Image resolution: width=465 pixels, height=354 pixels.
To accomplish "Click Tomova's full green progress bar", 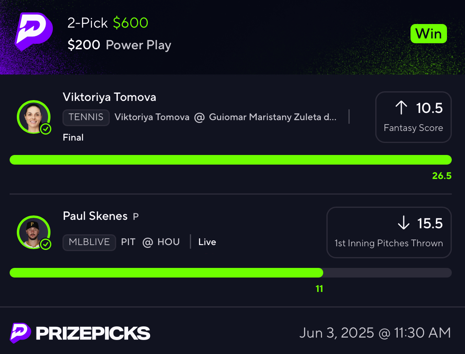I will tap(231, 160).
